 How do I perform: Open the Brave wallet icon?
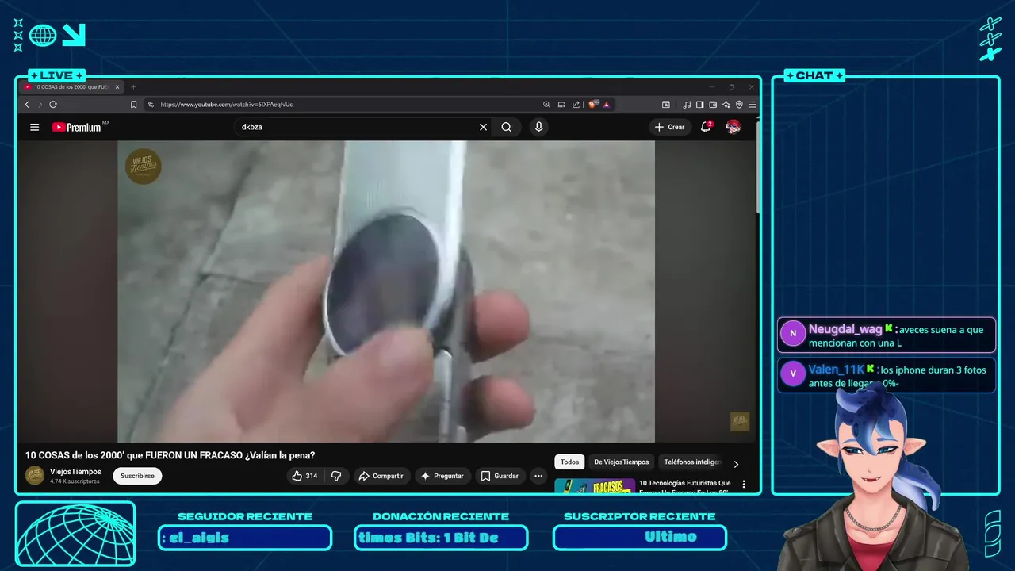(713, 105)
